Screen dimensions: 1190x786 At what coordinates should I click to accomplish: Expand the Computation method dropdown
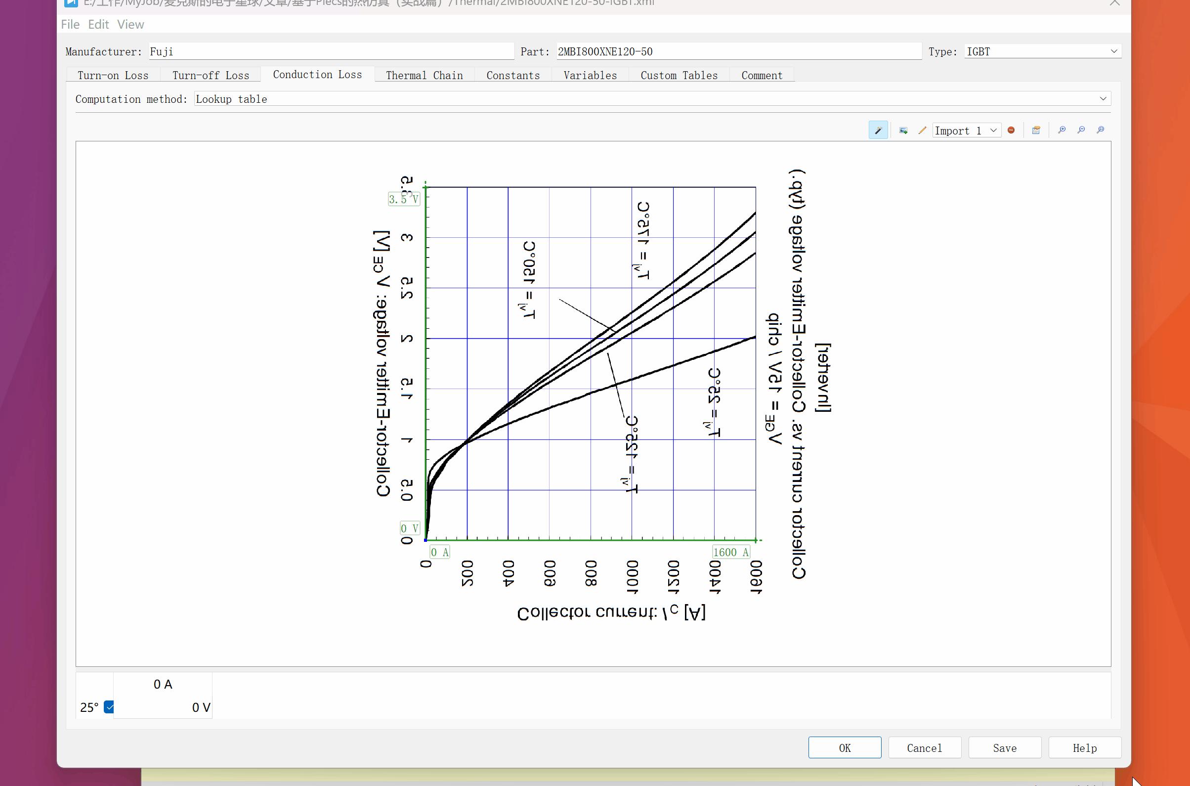(1103, 99)
